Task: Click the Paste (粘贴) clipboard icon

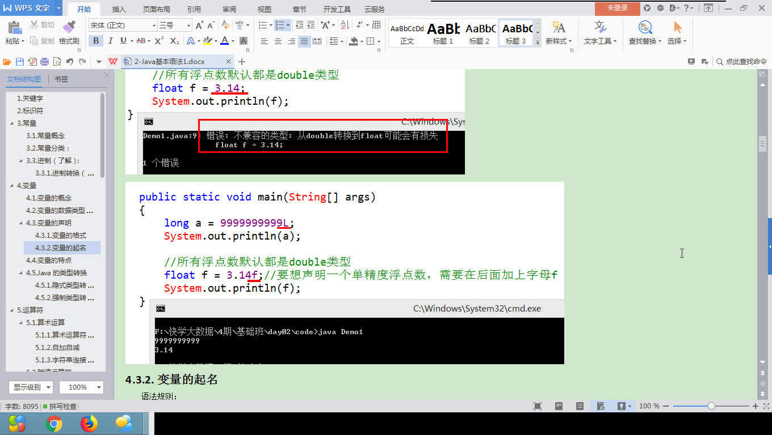Action: 14,27
